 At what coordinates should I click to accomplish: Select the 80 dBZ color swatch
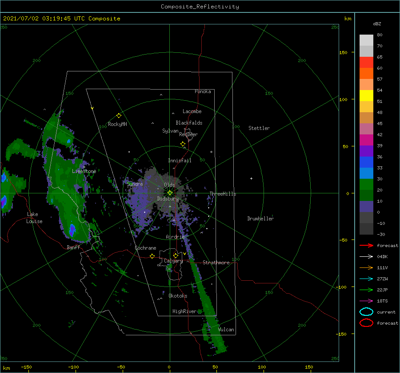(366, 40)
